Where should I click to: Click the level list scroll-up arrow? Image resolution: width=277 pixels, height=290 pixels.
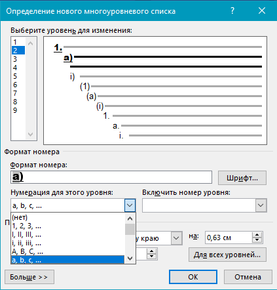pos(31,43)
